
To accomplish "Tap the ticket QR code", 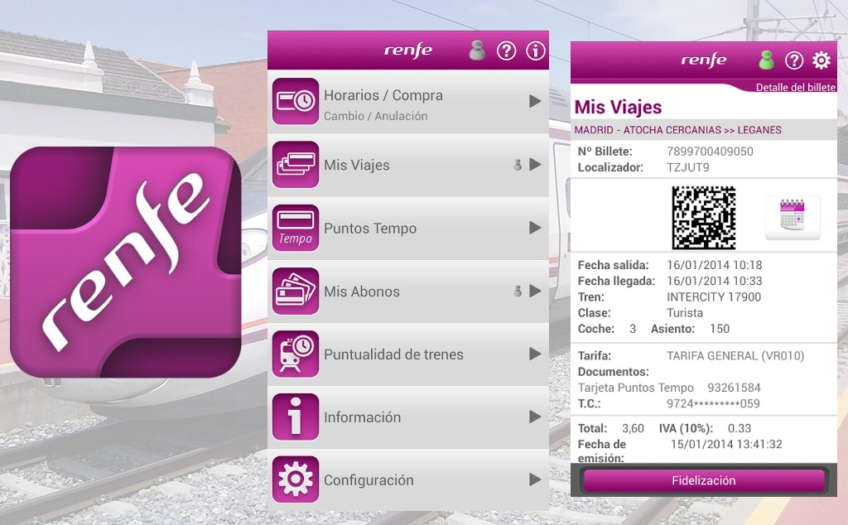I will [704, 217].
